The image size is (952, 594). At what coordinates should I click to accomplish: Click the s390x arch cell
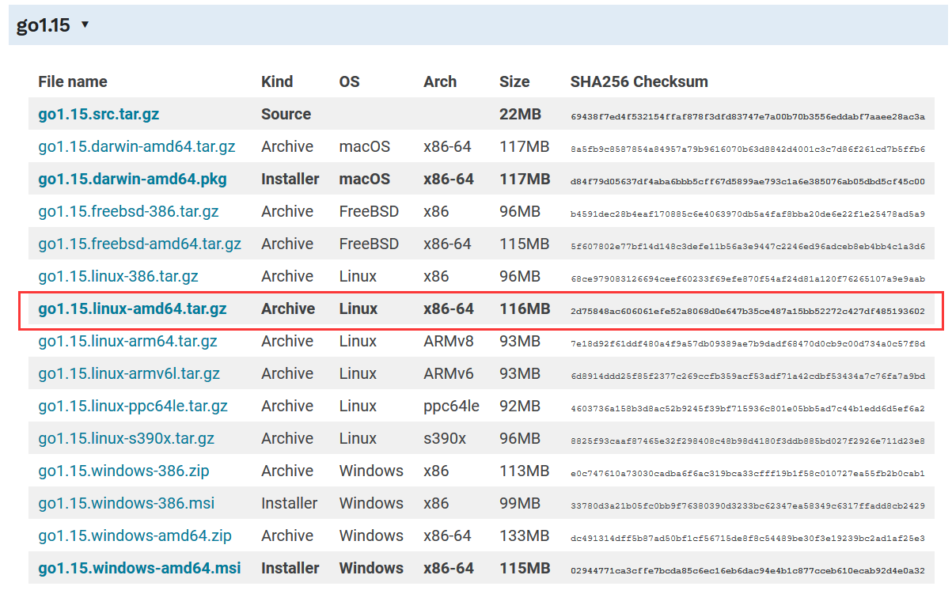pyautogui.click(x=445, y=438)
